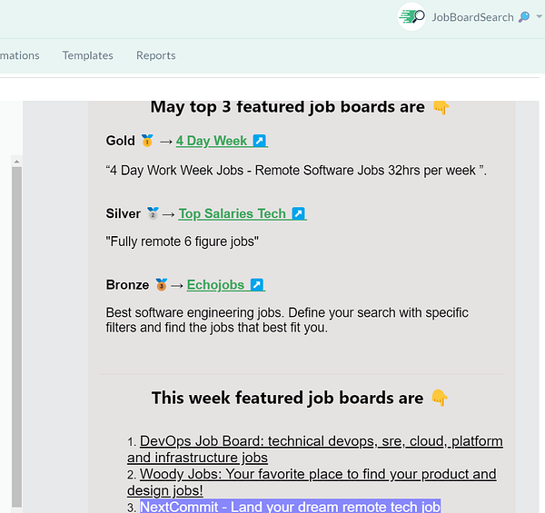The width and height of the screenshot is (545, 513).
Task: Switch to the Templates tab
Action: point(87,55)
